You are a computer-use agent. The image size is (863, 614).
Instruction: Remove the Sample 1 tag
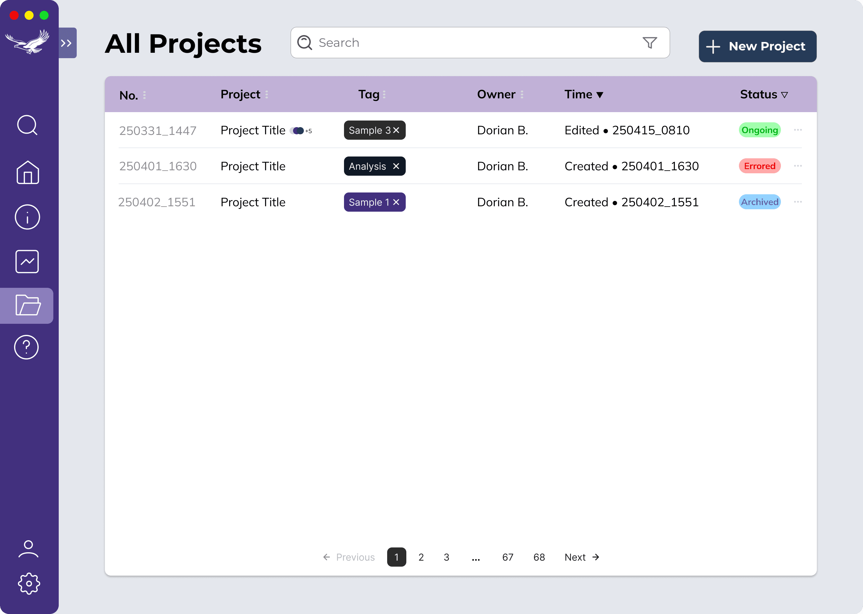396,202
